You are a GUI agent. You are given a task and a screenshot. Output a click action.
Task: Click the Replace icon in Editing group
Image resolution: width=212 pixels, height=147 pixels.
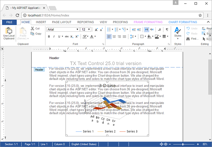point(203,28)
